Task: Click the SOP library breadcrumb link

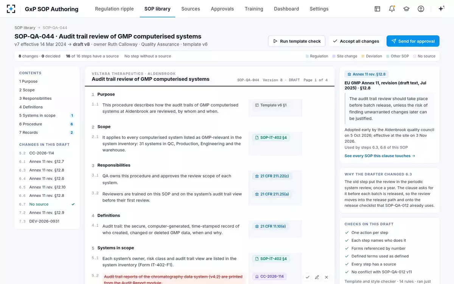Action: click(25, 28)
